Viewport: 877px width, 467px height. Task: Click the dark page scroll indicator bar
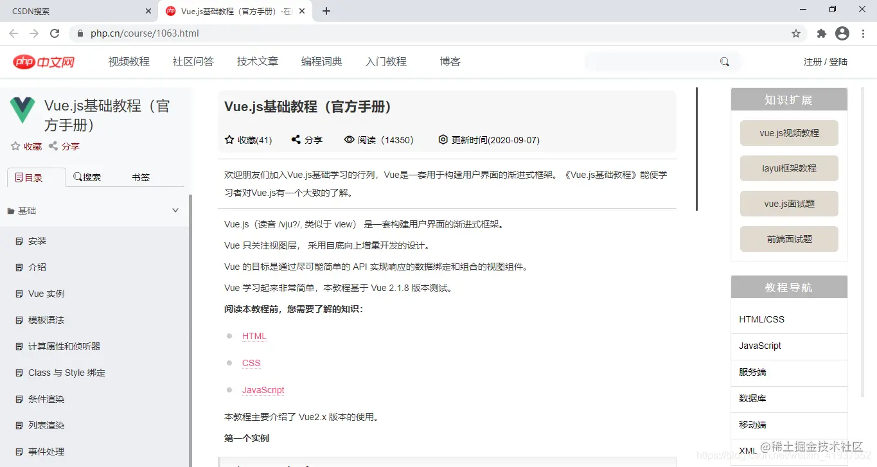pos(697,149)
